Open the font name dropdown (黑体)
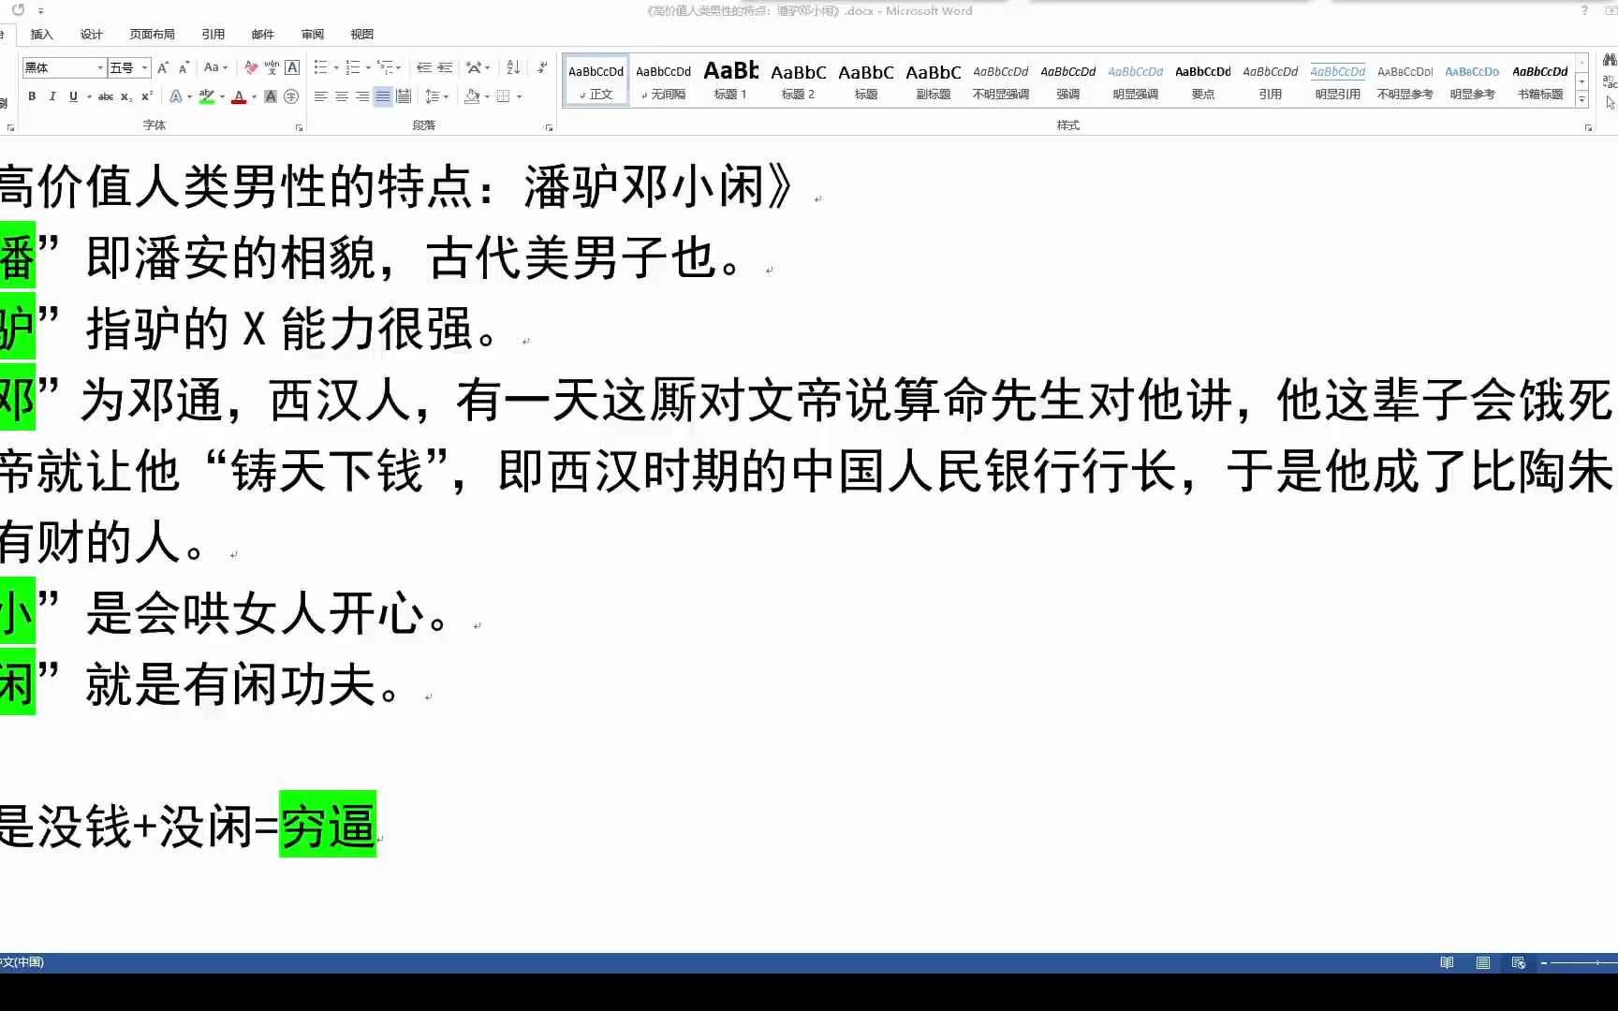Viewport: 1618px width, 1011px height. pyautogui.click(x=100, y=67)
